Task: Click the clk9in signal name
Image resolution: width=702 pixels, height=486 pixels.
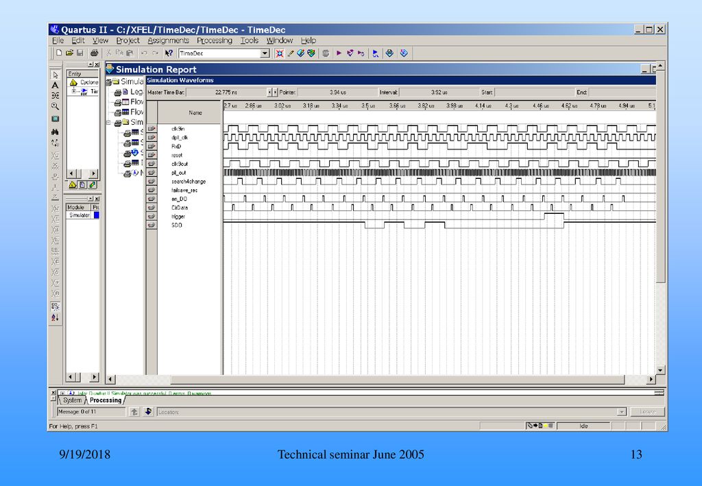Action: coord(178,129)
